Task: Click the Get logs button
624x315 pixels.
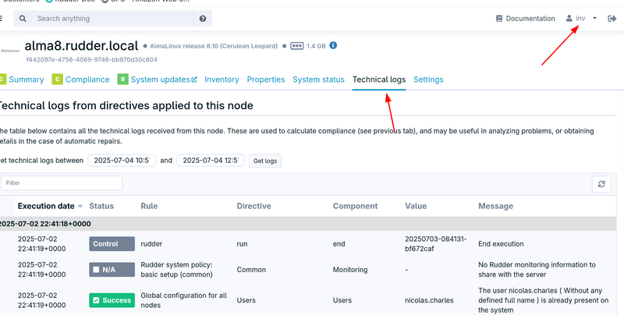Action: click(265, 161)
